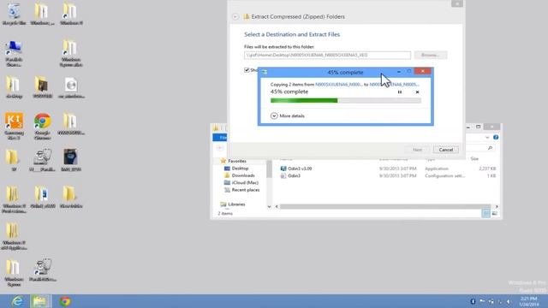Click the back arrow in the Extract wizard
Image resolution: width=548 pixels, height=308 pixels.
tap(235, 17)
